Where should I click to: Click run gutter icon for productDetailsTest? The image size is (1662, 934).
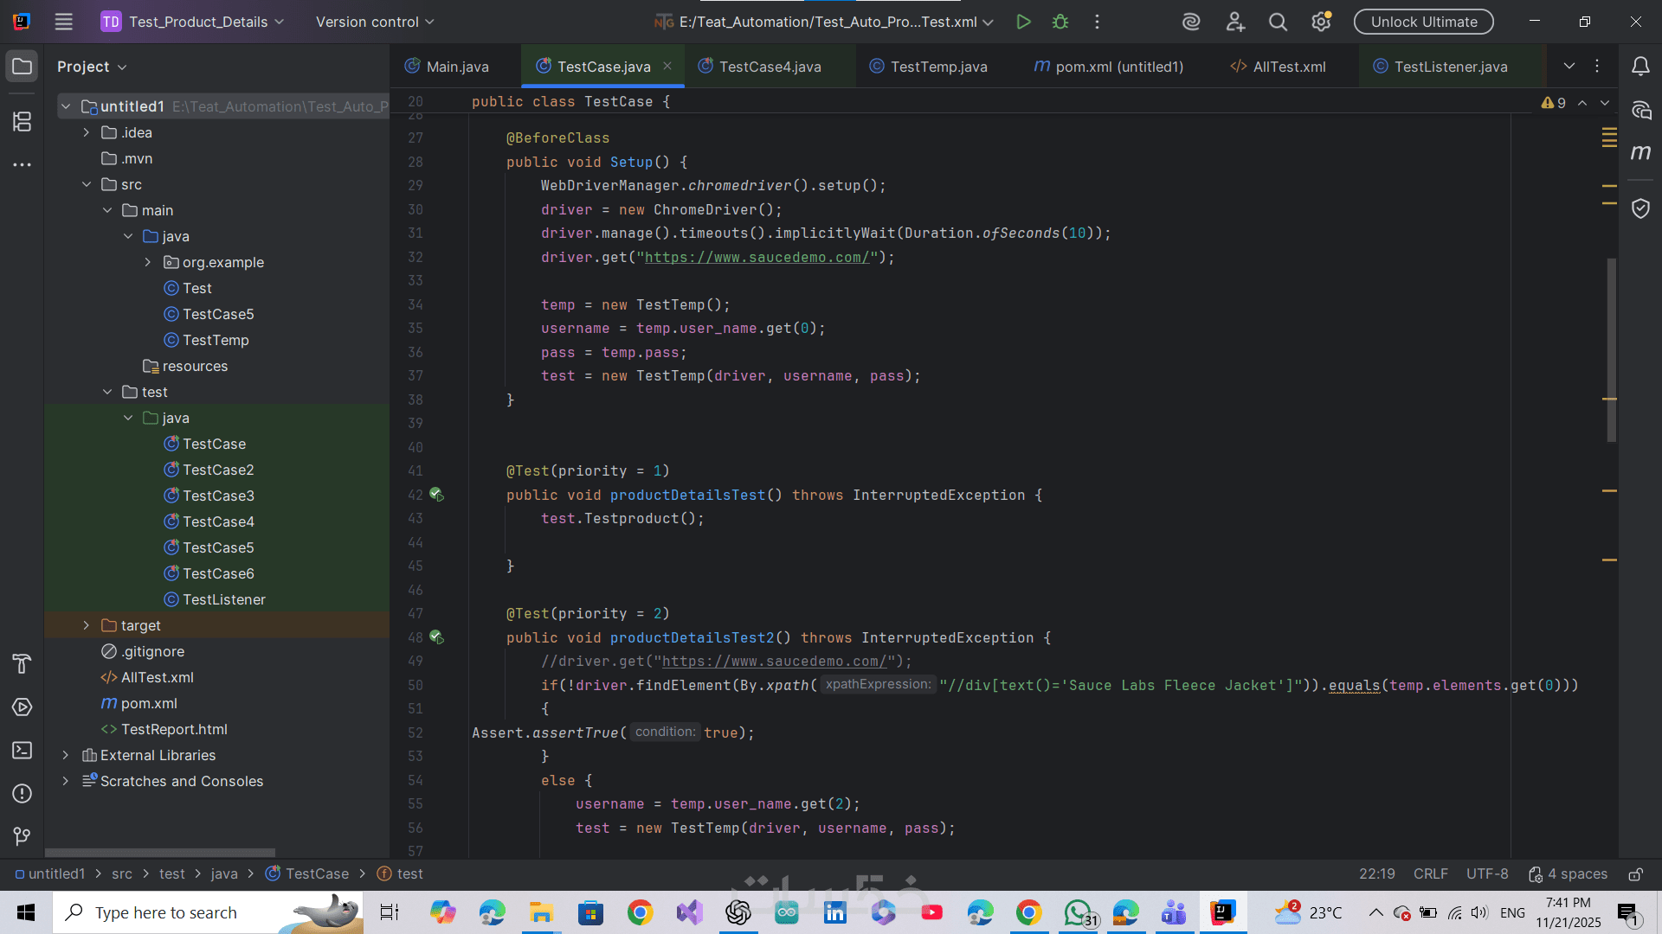[436, 495]
